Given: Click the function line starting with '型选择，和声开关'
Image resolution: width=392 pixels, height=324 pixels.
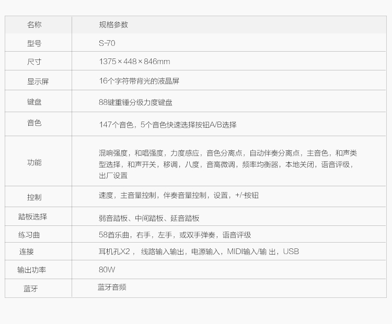Looking at the screenshot, I should 226,164.
